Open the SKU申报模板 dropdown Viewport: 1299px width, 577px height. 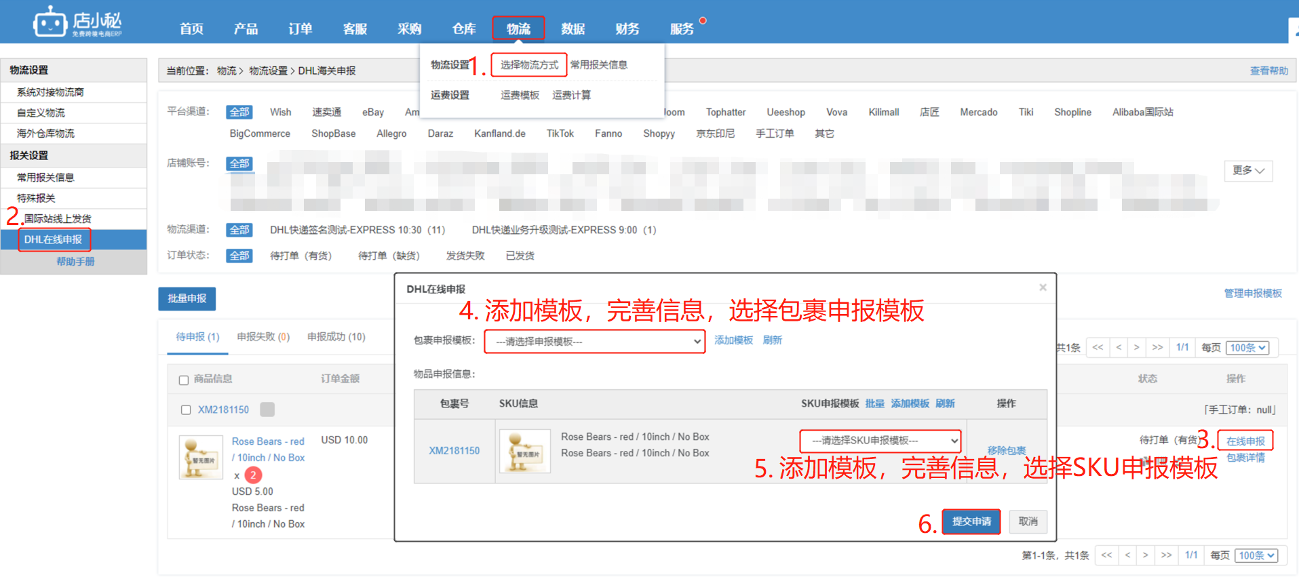point(880,441)
